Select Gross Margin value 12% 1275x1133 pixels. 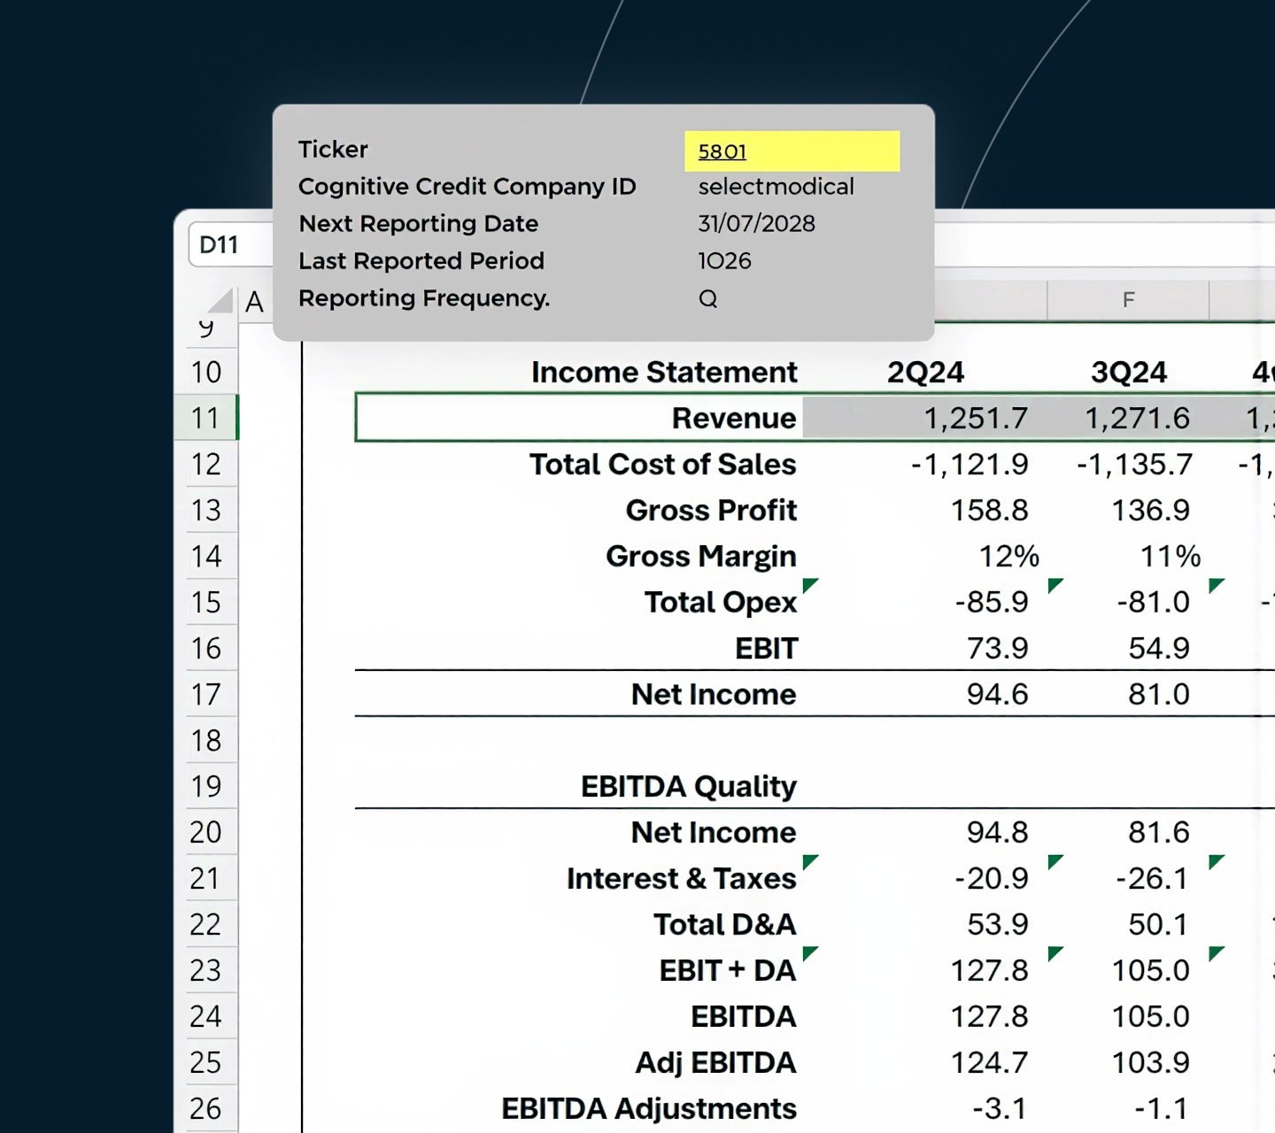tap(1008, 556)
